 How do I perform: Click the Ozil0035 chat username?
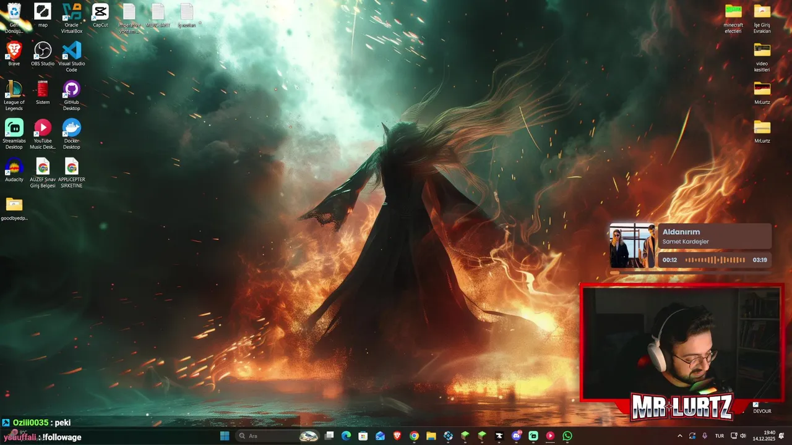tap(30, 423)
